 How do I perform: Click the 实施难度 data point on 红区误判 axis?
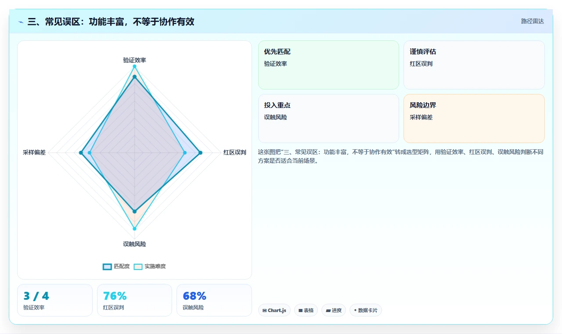pyautogui.click(x=184, y=153)
